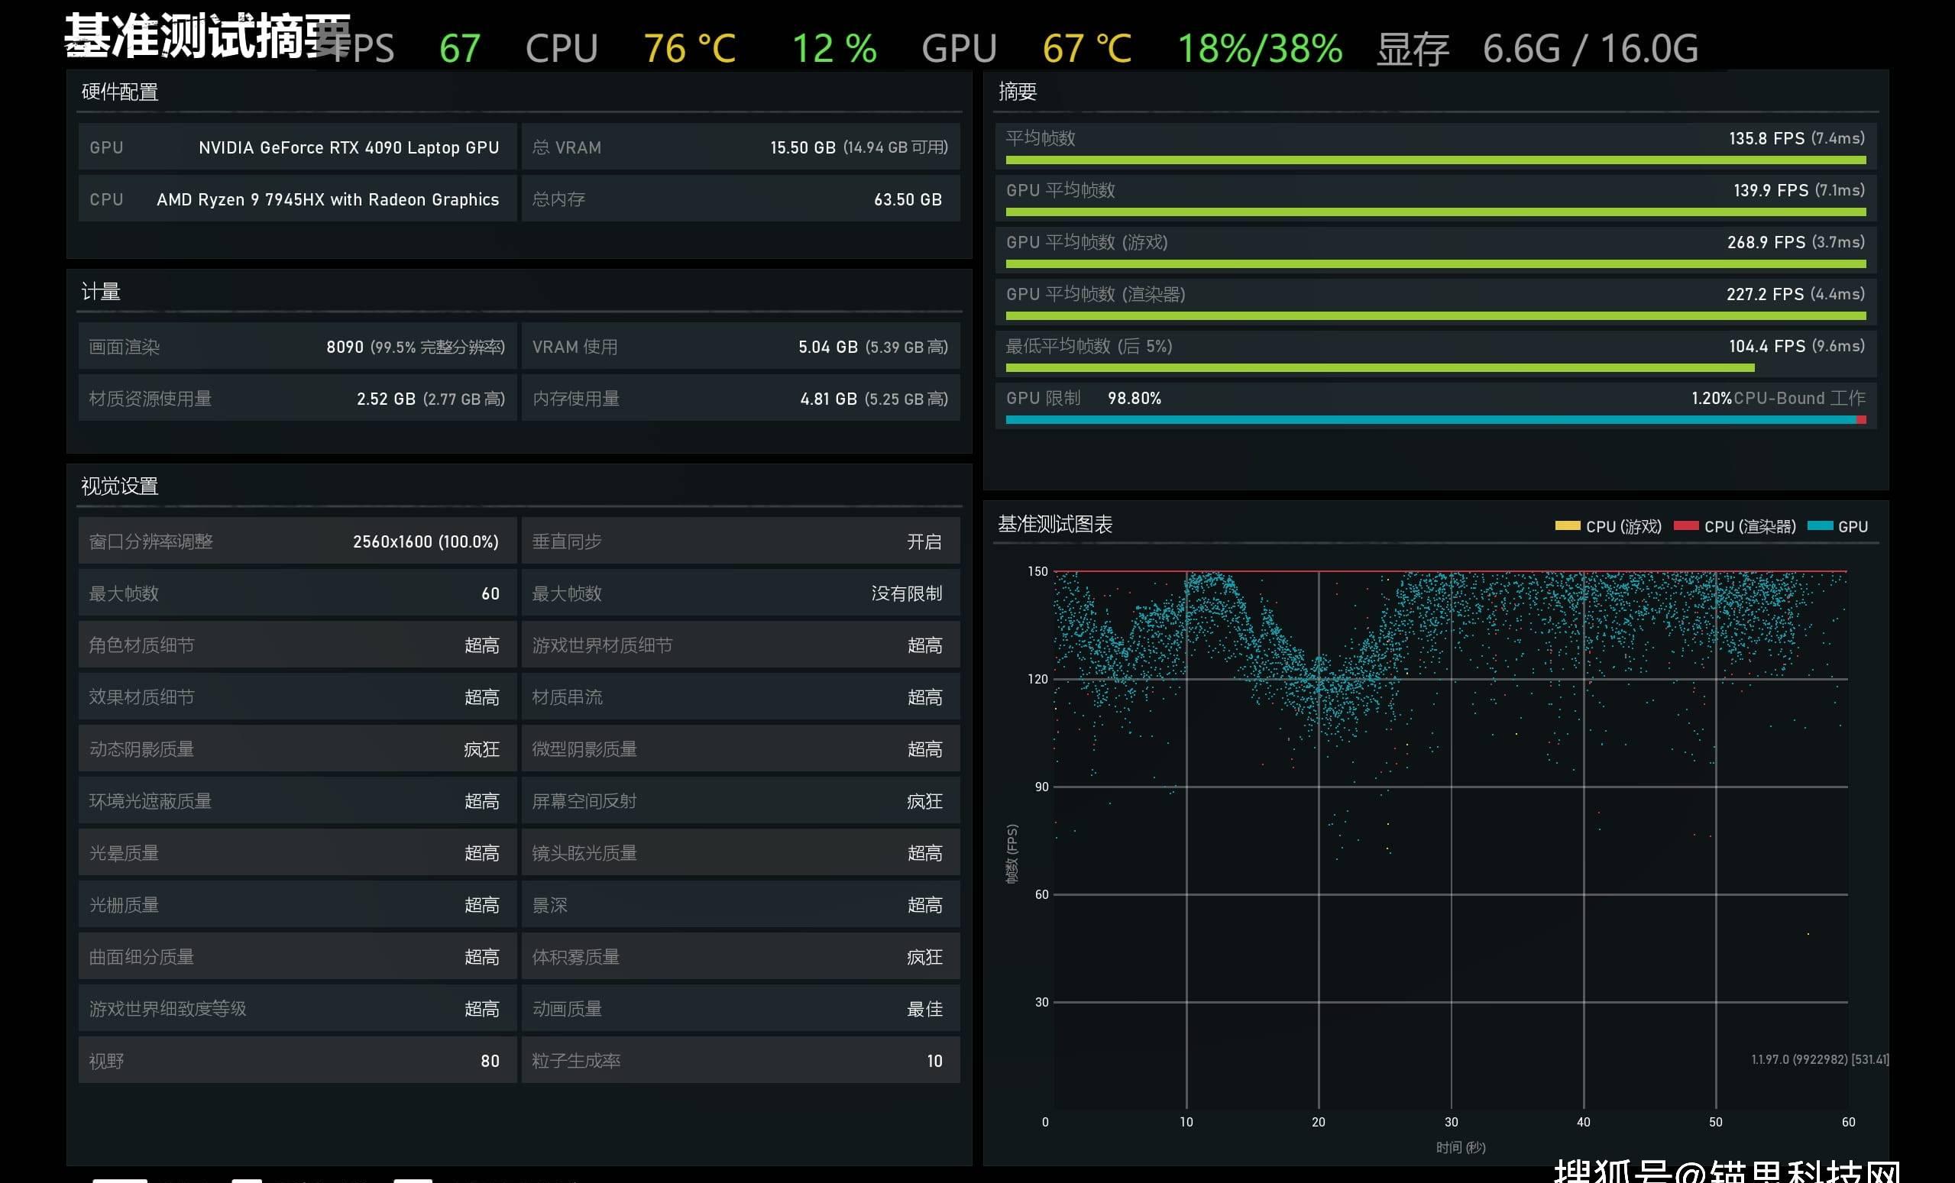
Task: Select the 摘要 panel header
Action: (x=1017, y=92)
